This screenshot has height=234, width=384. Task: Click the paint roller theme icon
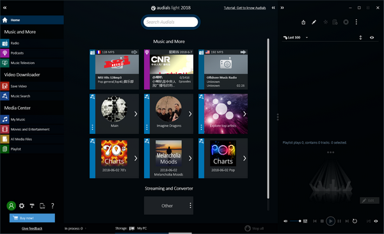[32, 206]
